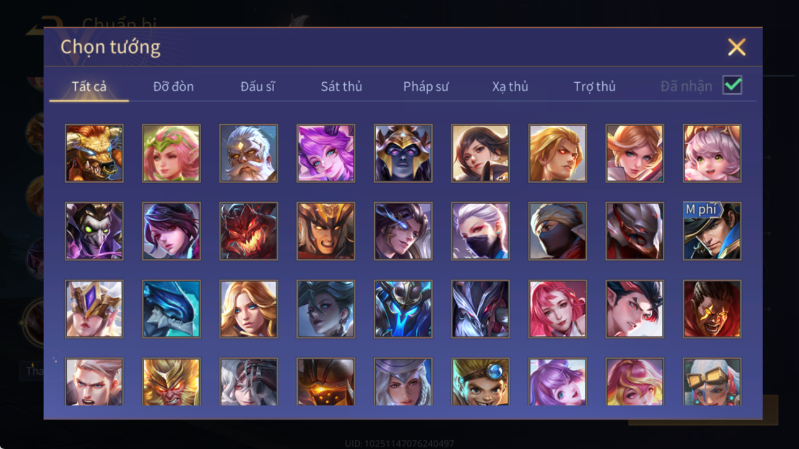Switch to the "Trợ thủ" tab
The height and width of the screenshot is (449, 799).
tap(594, 87)
